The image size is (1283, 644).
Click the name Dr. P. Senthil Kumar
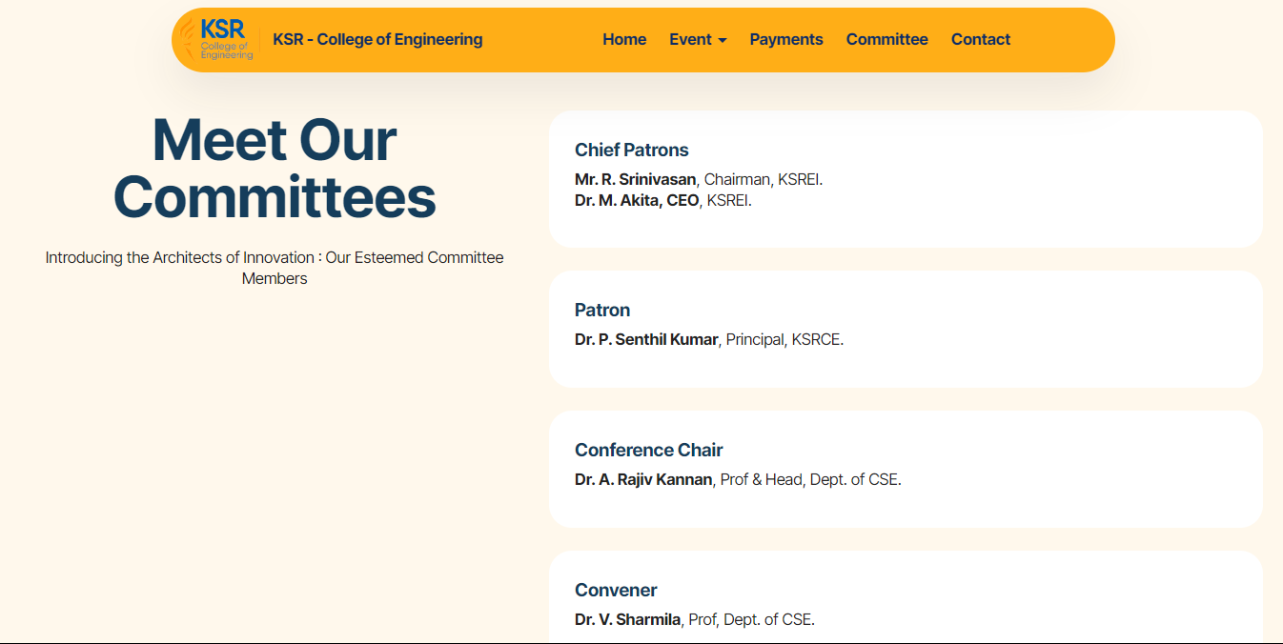[x=646, y=339]
